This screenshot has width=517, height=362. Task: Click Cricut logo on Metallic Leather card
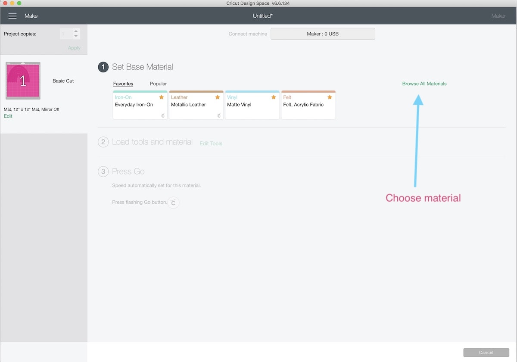coord(219,115)
